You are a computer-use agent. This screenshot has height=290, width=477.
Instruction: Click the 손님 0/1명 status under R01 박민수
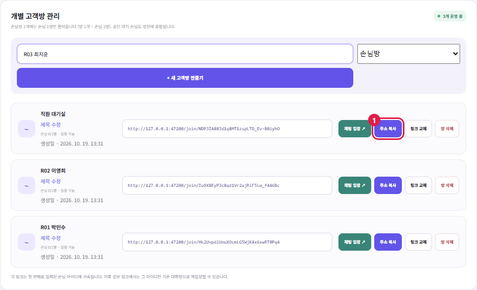[57, 247]
